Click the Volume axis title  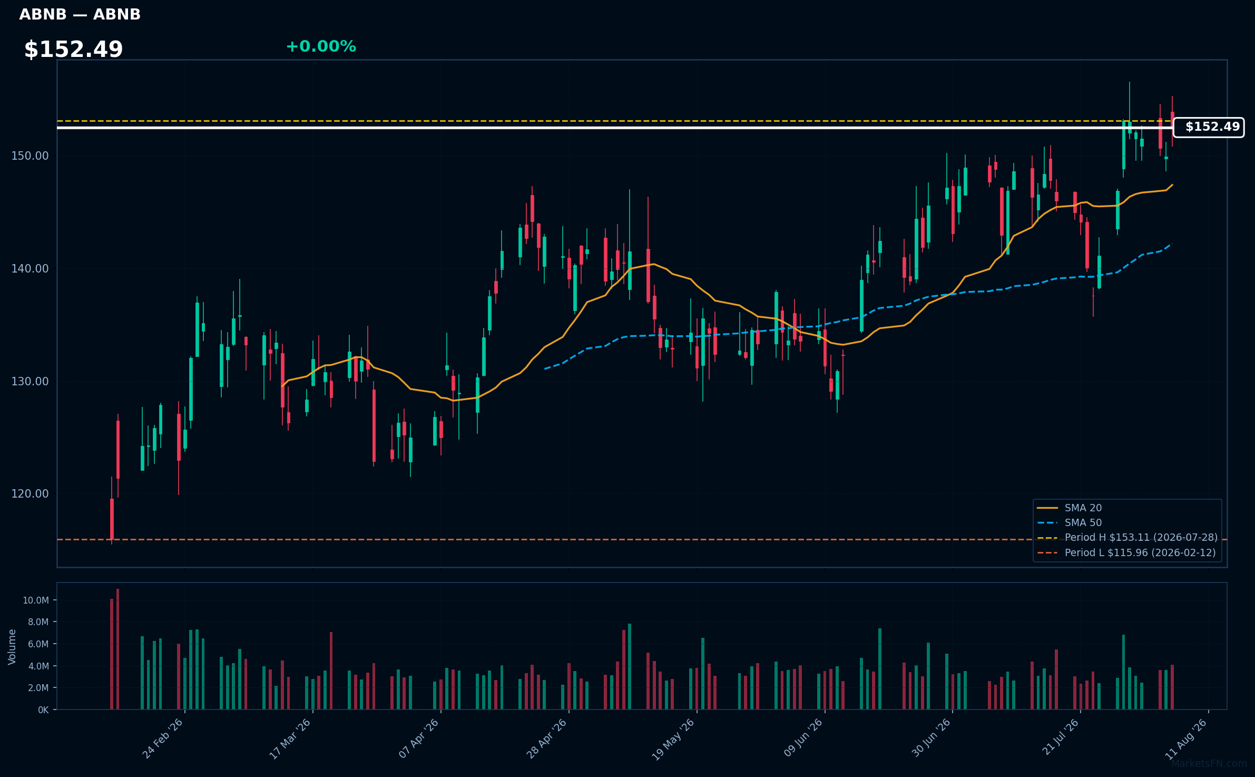(x=12, y=647)
